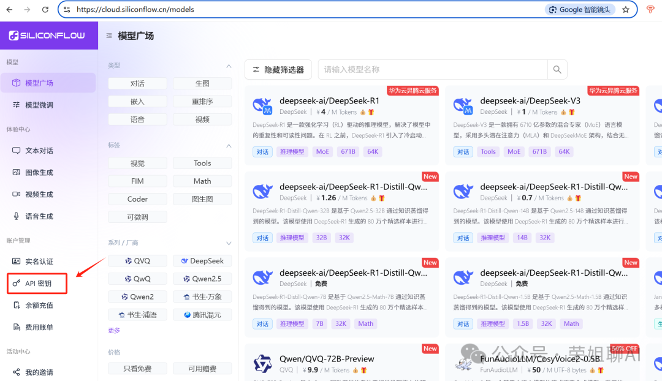Filter by 书生·浦语 series
This screenshot has width=662, height=381.
(138, 315)
